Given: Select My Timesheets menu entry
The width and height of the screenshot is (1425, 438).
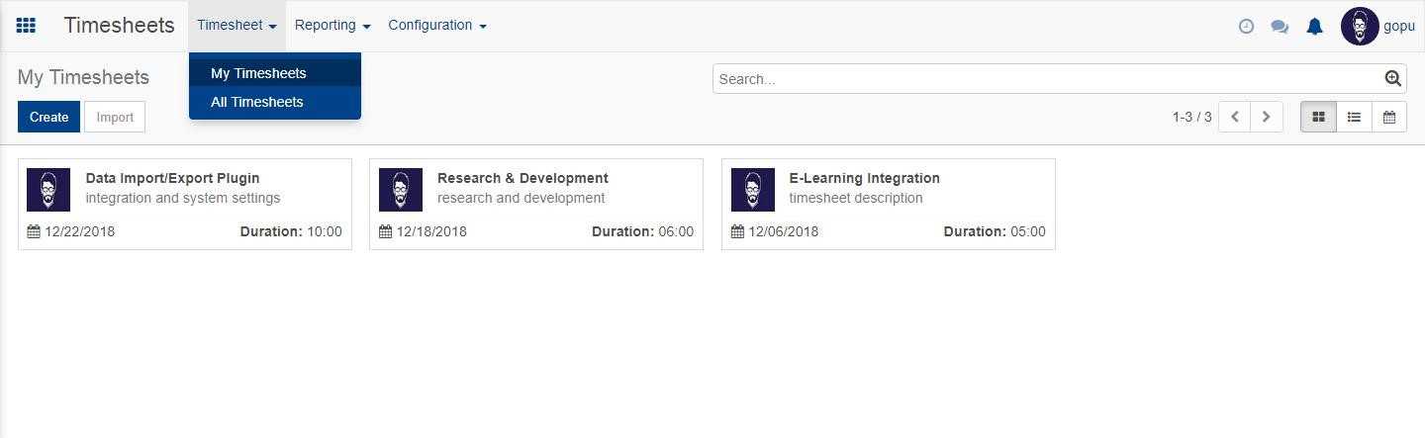Looking at the screenshot, I should tap(258, 73).
